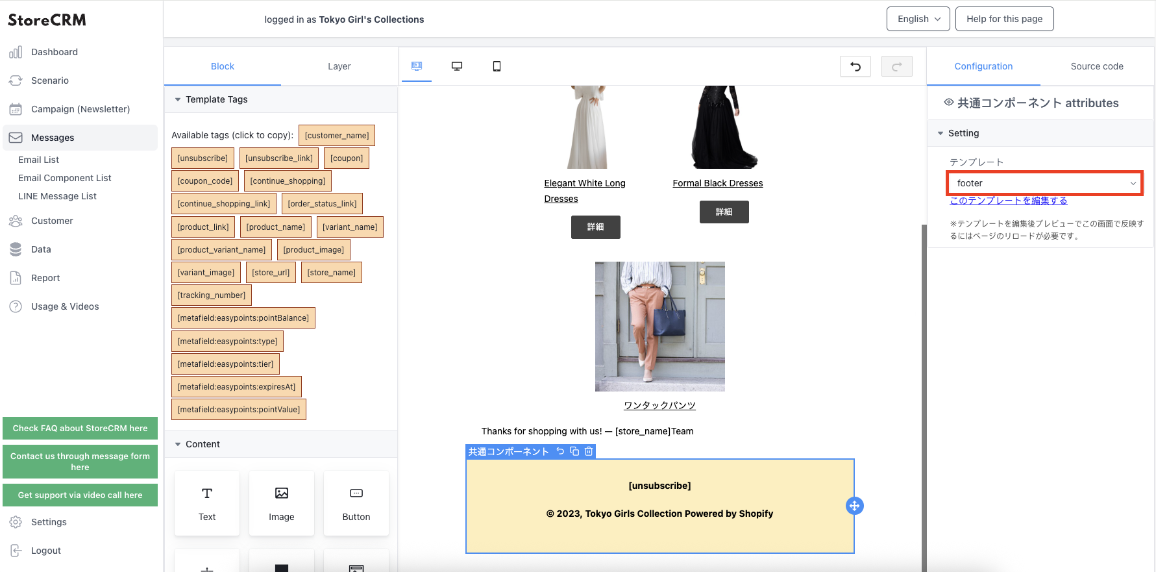Open the Report document icon
The image size is (1156, 572).
click(16, 278)
